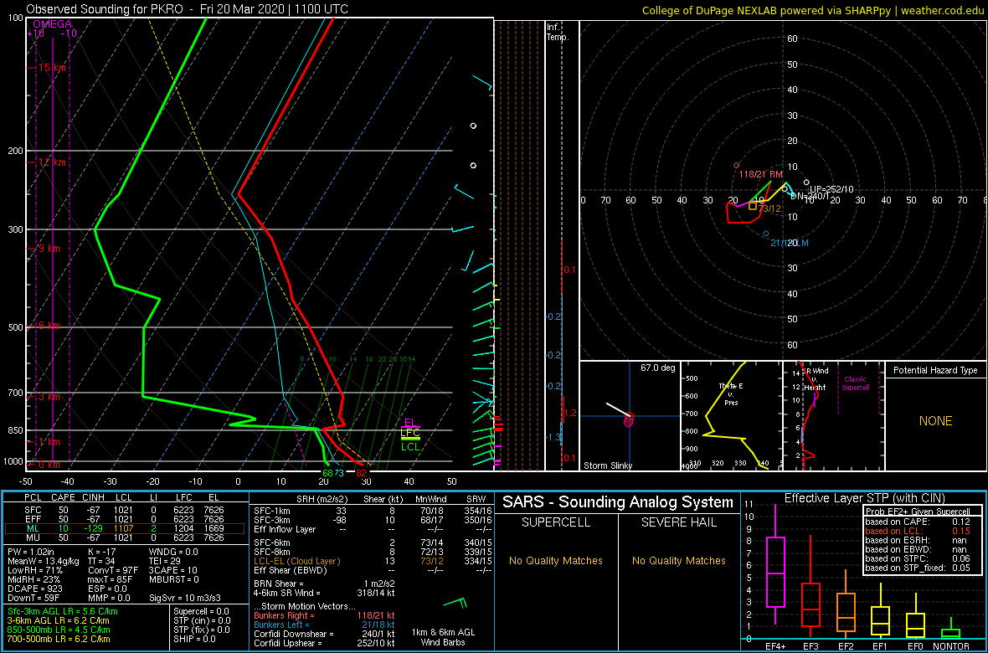Select the UP=252/10 Corfidi label

831,189
